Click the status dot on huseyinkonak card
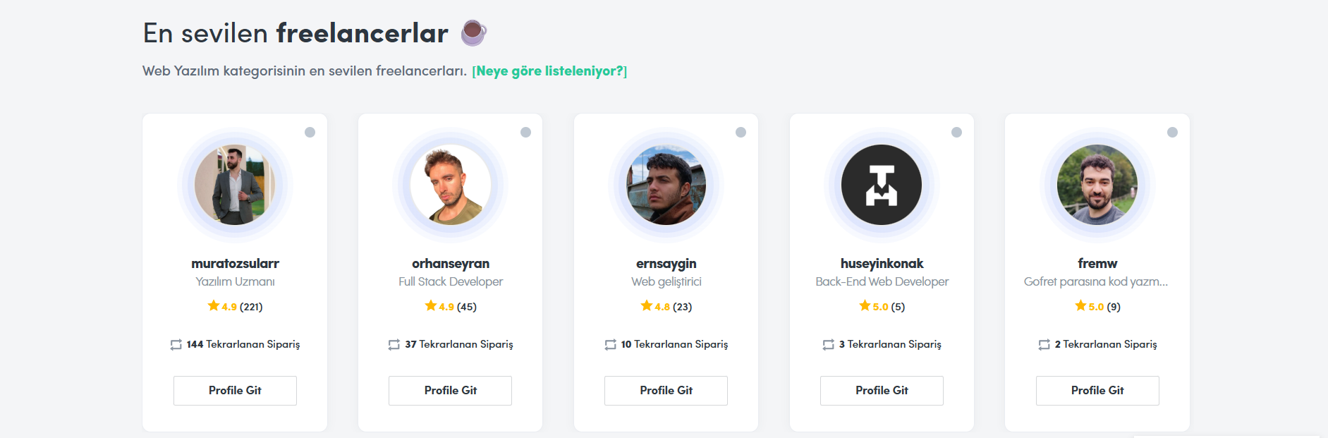1328x438 pixels. [x=956, y=132]
